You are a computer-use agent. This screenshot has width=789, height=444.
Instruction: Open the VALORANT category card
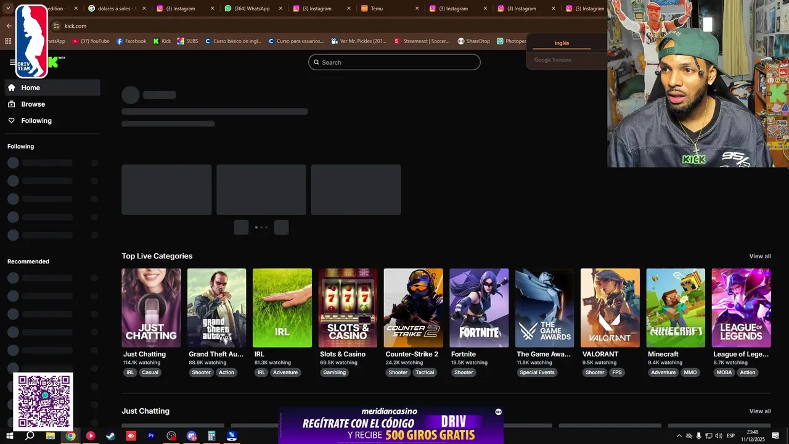[610, 308]
